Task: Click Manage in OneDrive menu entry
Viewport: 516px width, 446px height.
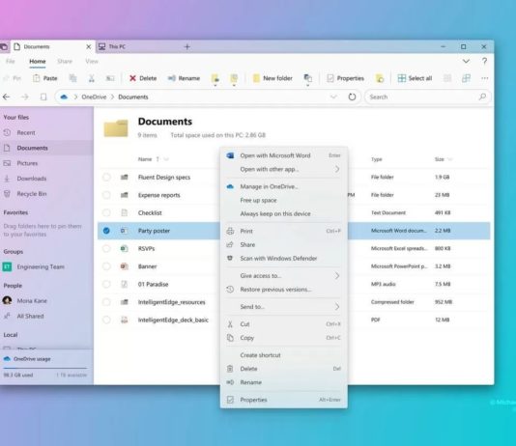Action: (x=269, y=186)
